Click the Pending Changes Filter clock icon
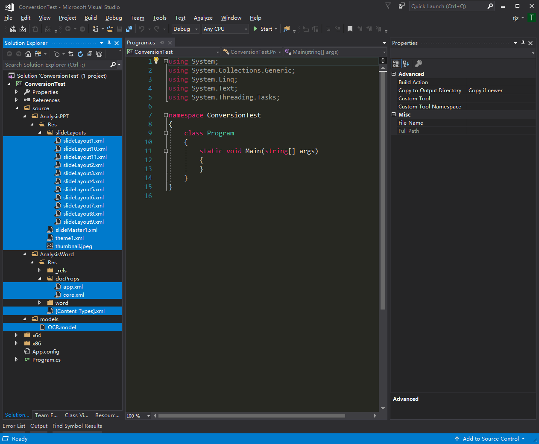 point(57,54)
